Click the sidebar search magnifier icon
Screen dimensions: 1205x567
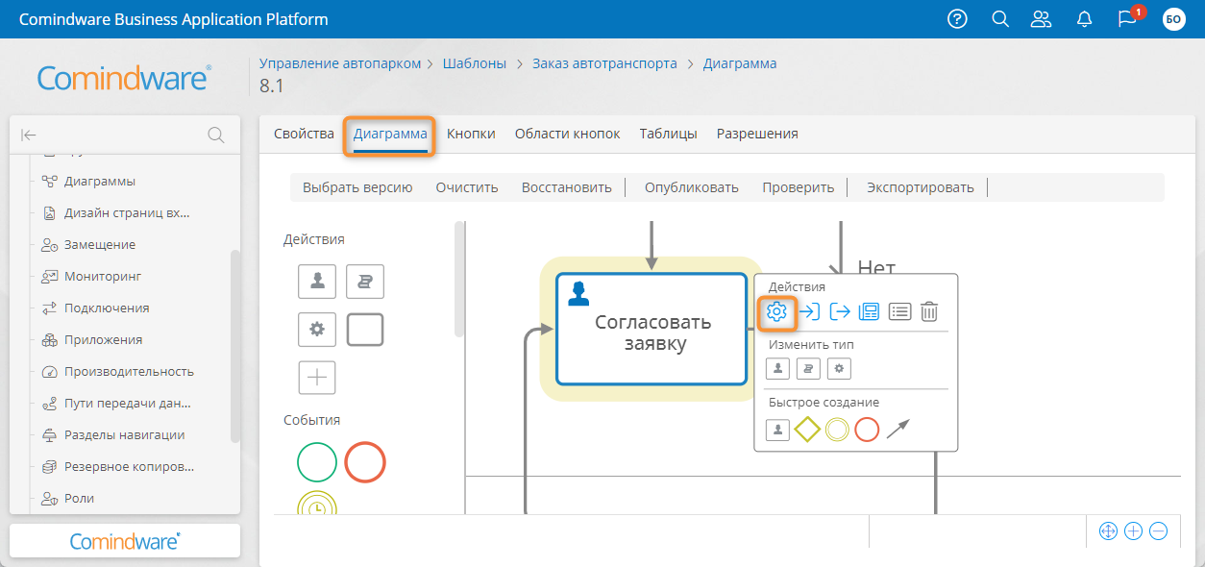click(216, 136)
